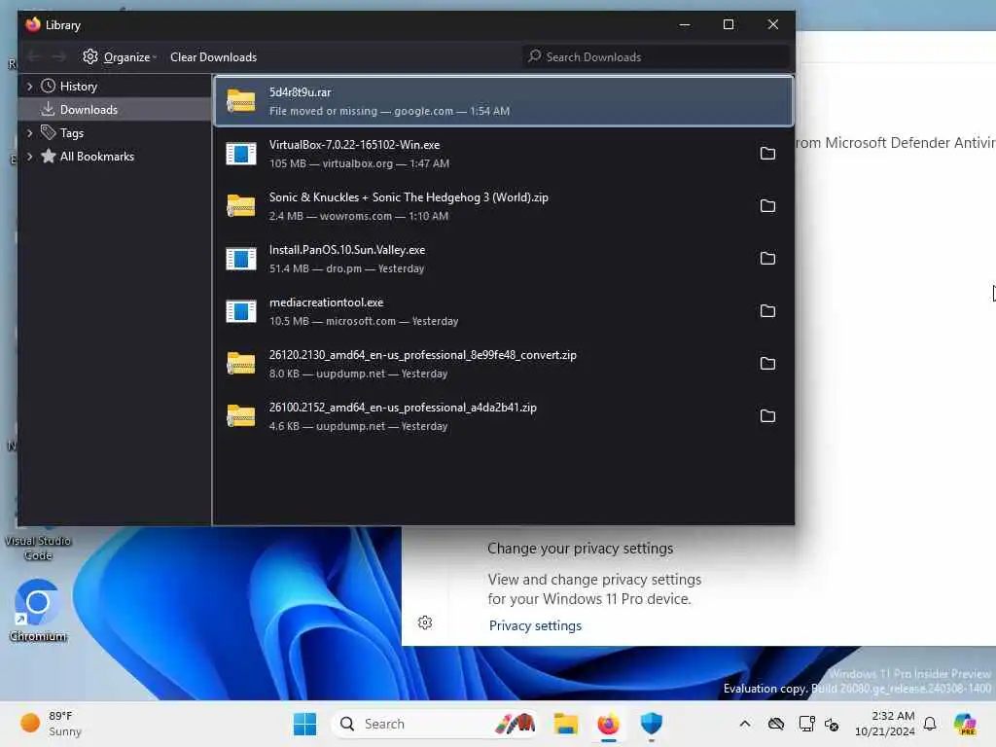Click the Sonic & Knuckles zip file icon

click(x=241, y=206)
